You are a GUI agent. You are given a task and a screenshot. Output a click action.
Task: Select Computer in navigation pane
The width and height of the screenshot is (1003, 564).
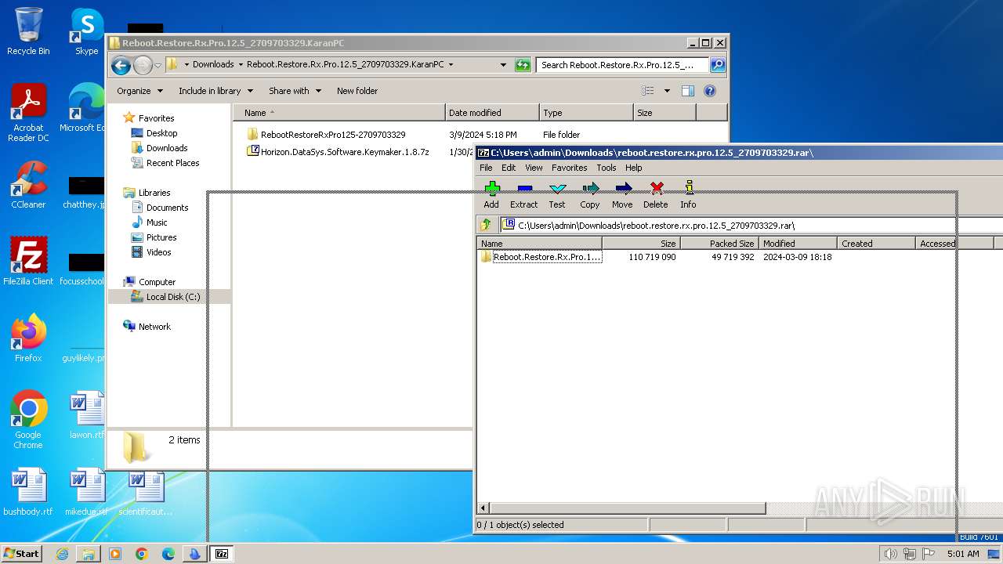coord(150,282)
